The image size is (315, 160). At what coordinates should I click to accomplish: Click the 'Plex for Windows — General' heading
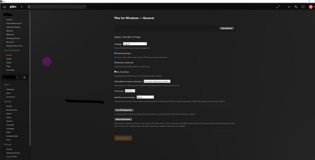pos(134,18)
